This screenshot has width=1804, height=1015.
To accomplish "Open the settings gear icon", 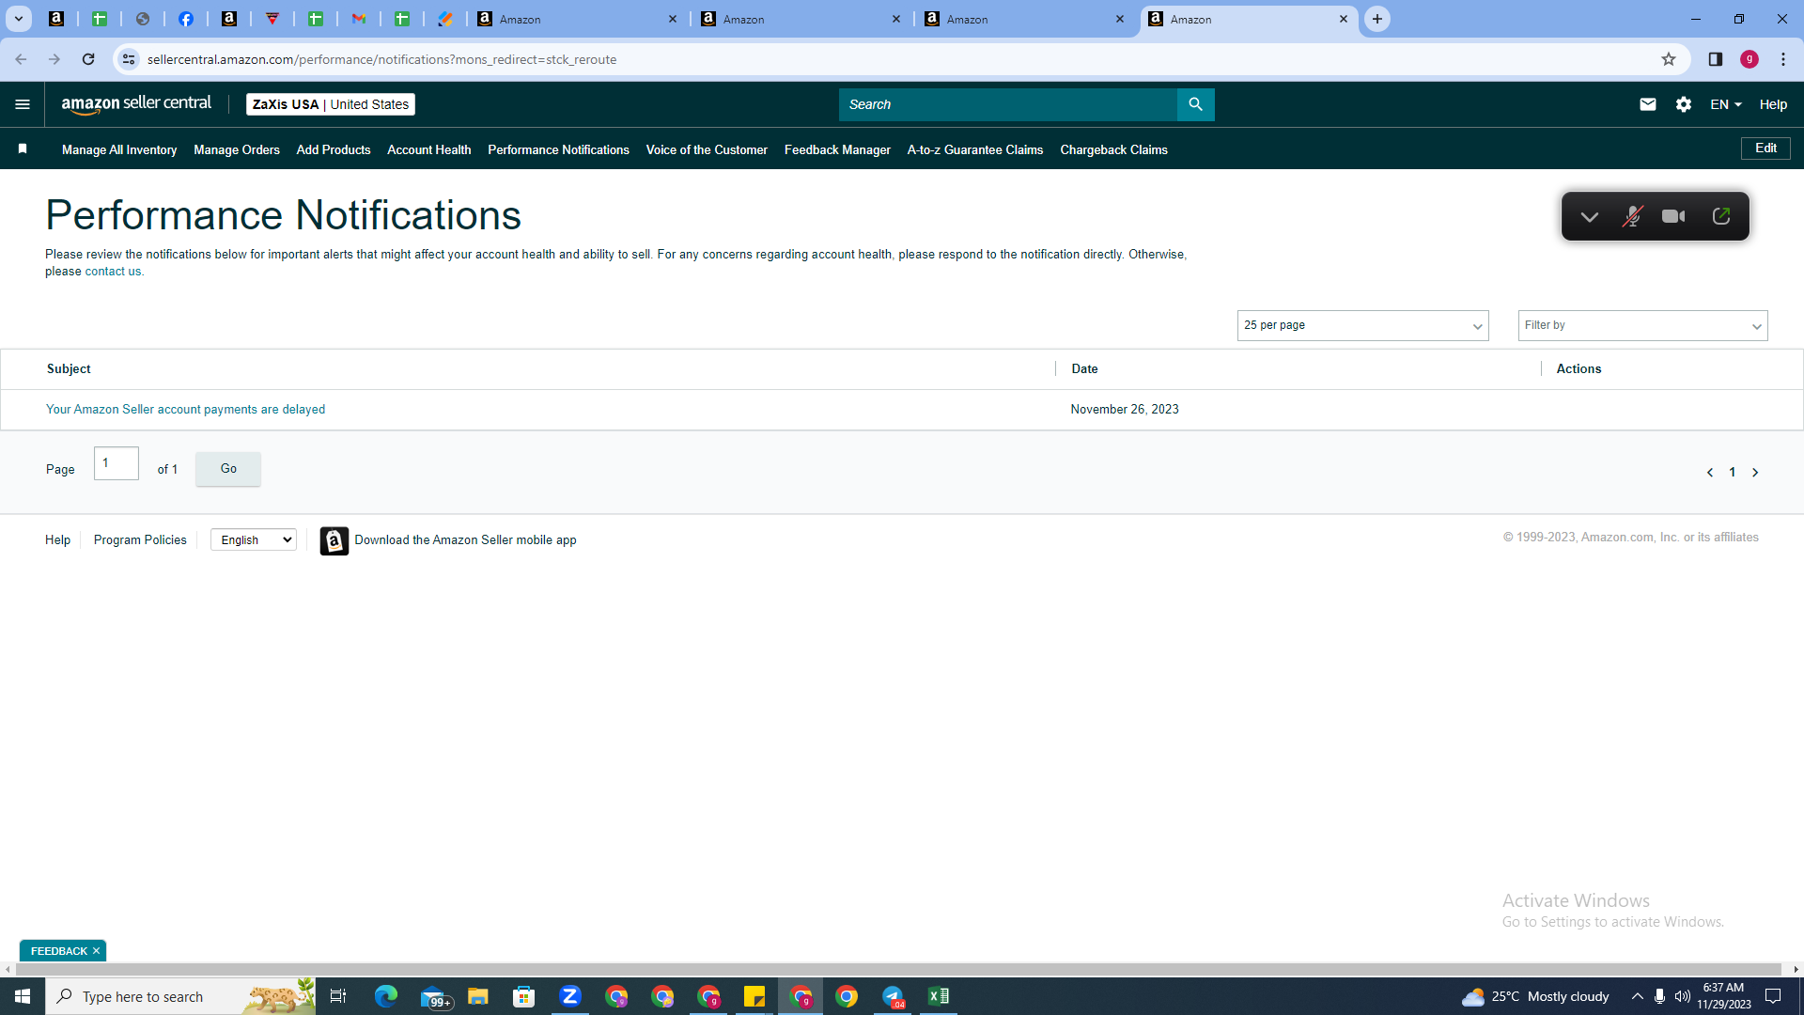I will [1684, 104].
